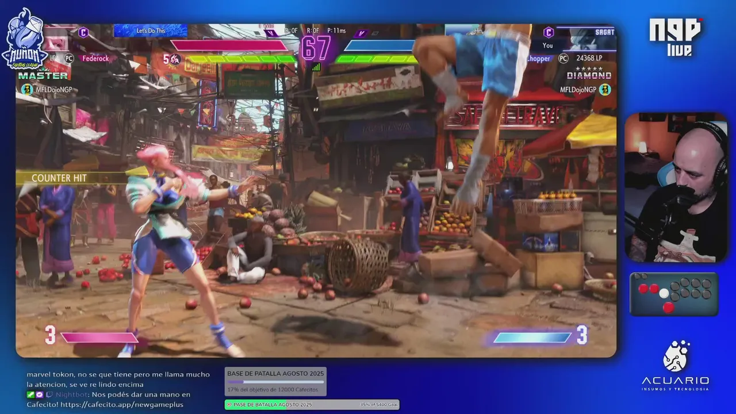Click the PC platform icon beside Federock
The image size is (736, 414).
click(x=69, y=58)
